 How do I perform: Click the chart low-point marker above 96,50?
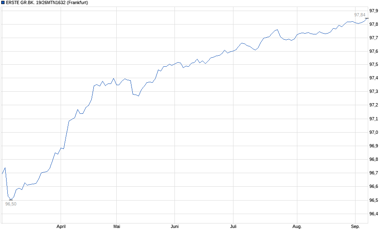pos(11,200)
